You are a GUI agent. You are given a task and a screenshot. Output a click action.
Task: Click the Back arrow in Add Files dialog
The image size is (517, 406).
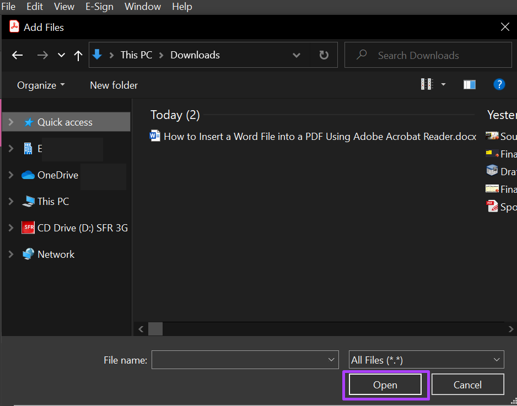(x=18, y=55)
